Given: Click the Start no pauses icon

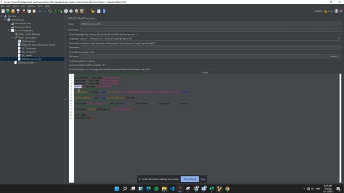Looking at the screenshot, I should [x=61, y=11].
